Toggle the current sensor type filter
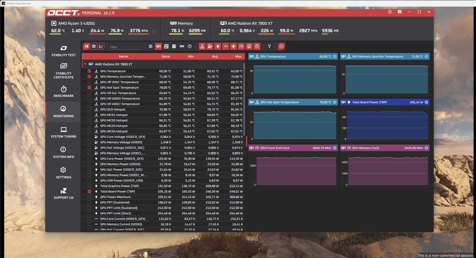This screenshot has height=258, width=476. [226, 47]
